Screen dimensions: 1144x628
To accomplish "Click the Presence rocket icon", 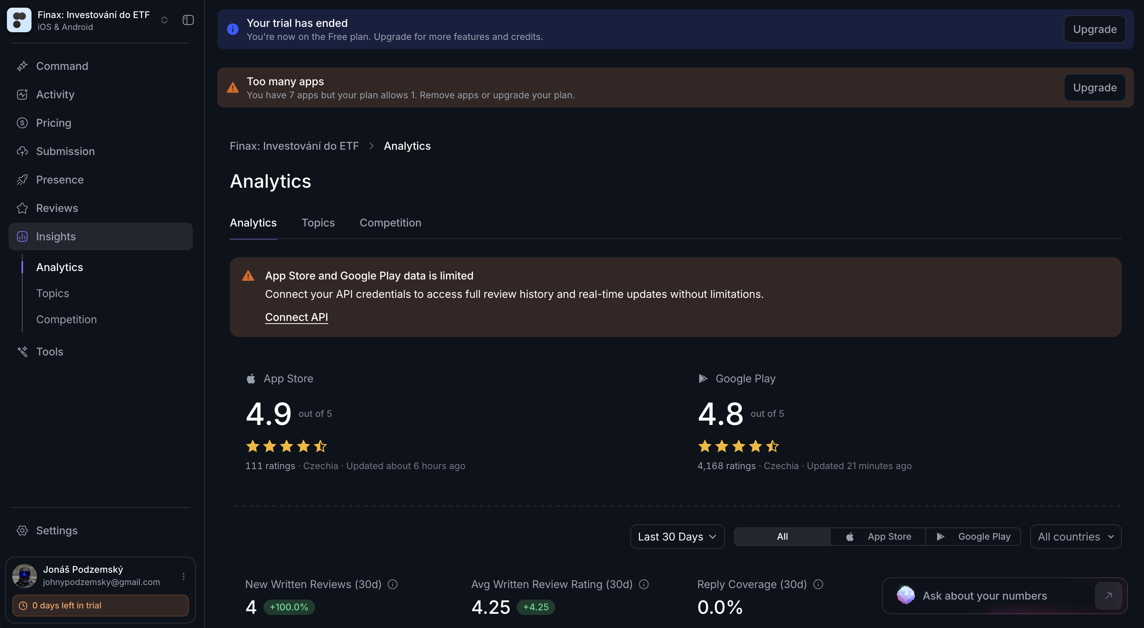I will point(22,180).
